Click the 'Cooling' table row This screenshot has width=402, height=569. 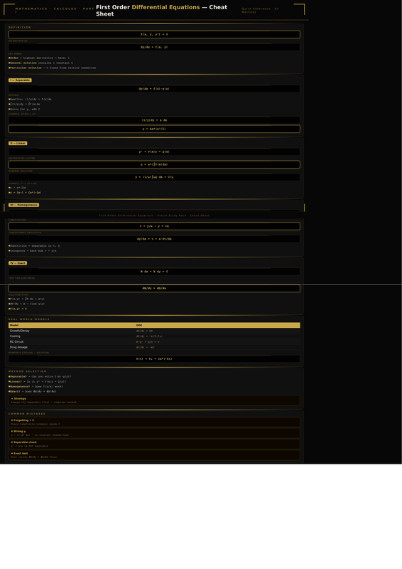[154, 336]
